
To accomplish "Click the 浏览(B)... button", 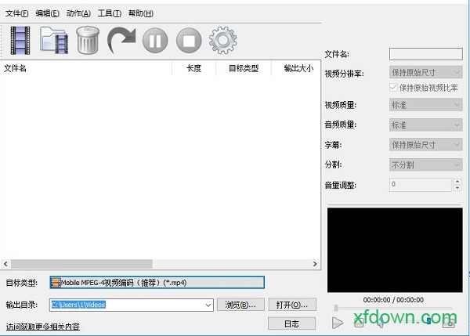I will (240, 304).
